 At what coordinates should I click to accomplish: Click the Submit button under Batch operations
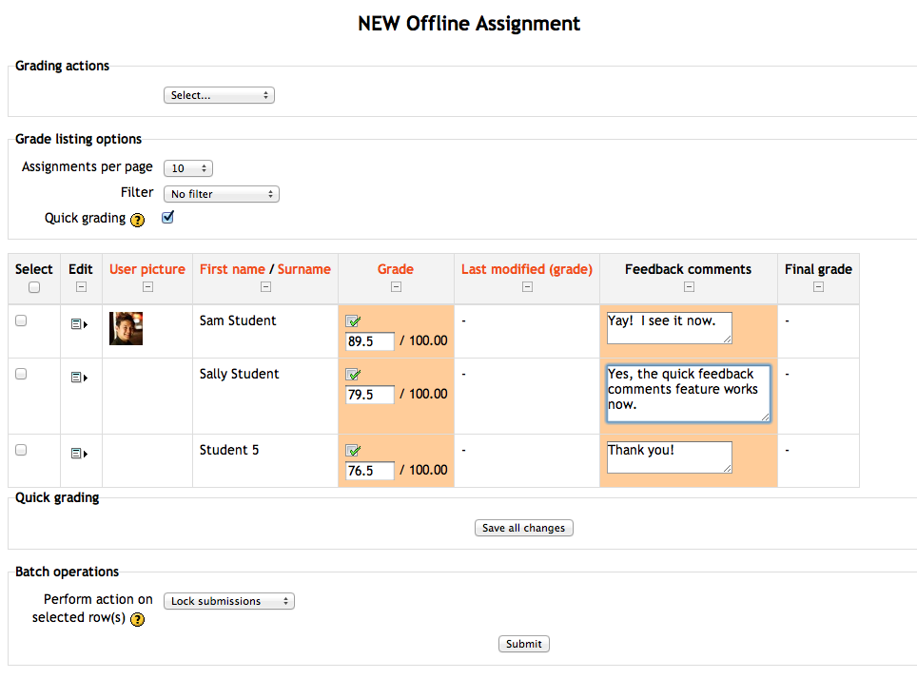point(524,644)
